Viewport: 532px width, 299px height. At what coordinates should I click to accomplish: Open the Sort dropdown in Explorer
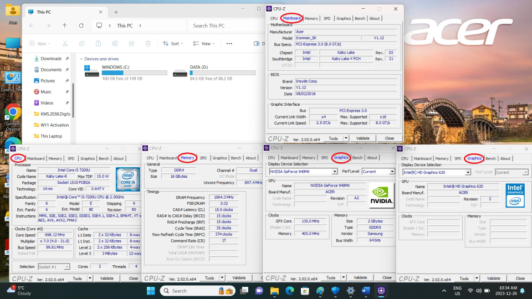(173, 43)
